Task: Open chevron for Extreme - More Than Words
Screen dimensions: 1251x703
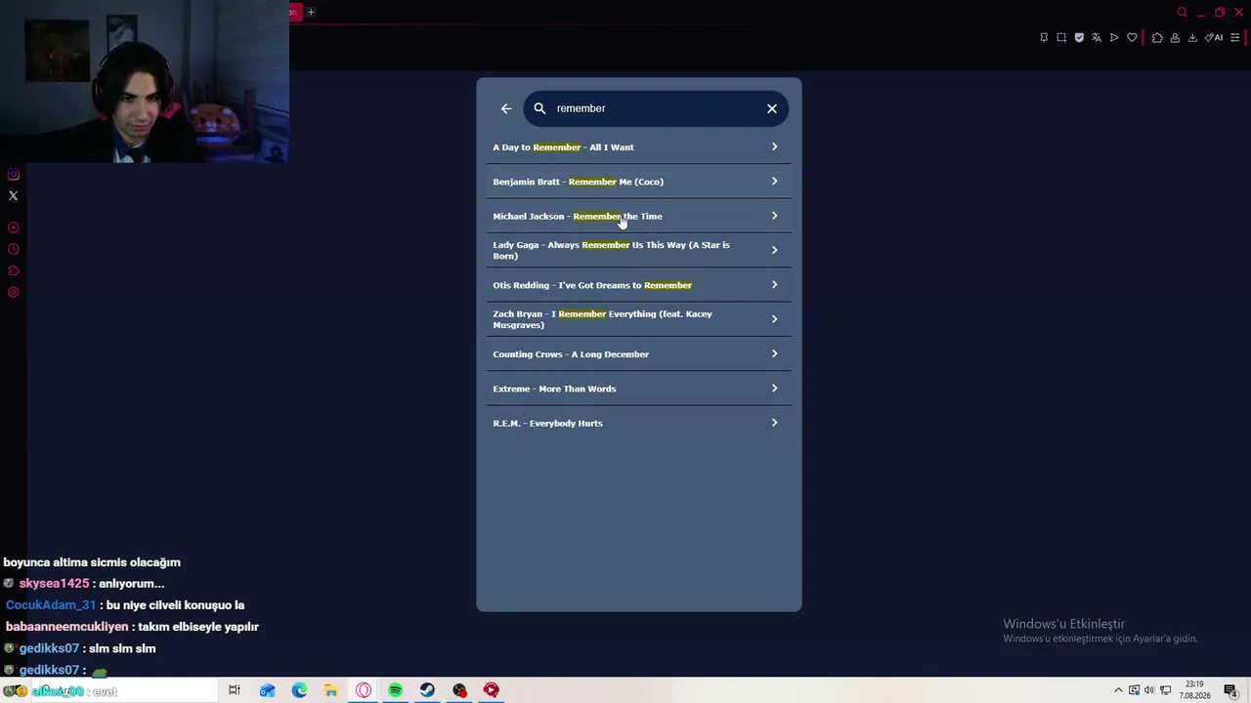Action: [774, 389]
